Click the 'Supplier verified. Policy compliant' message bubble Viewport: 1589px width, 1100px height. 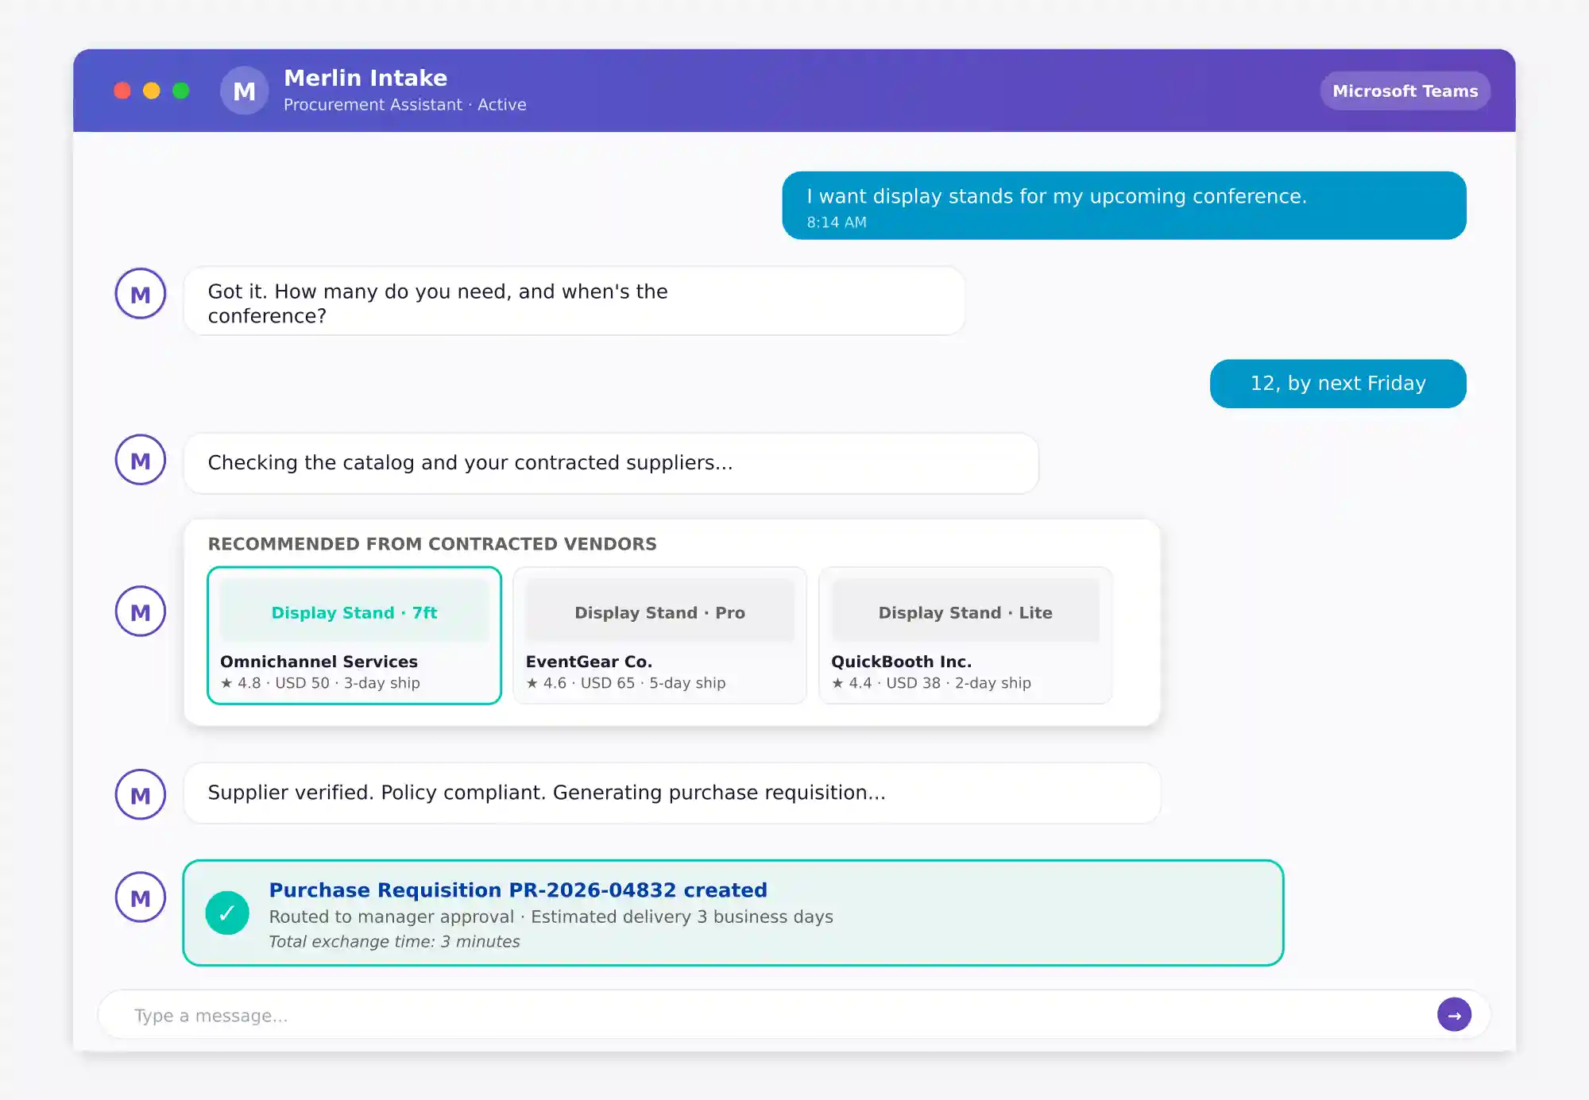[671, 793]
